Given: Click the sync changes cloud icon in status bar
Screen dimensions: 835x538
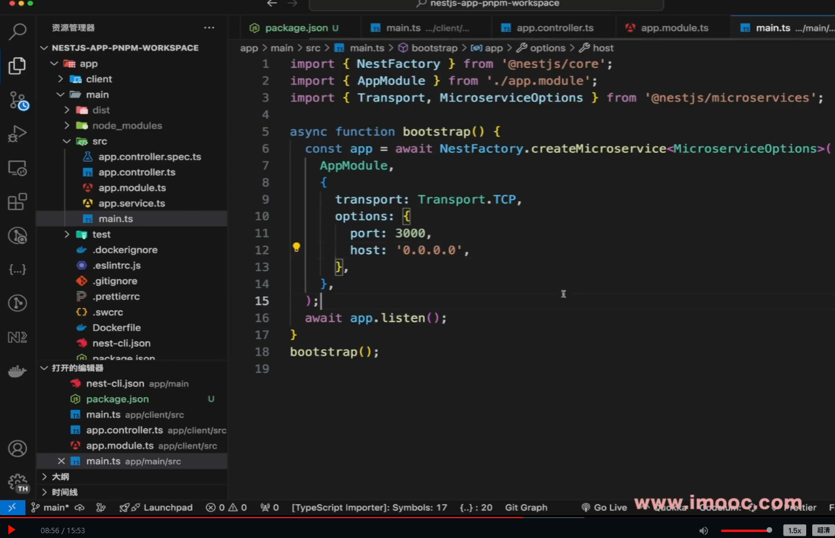Looking at the screenshot, I should pyautogui.click(x=80, y=507).
